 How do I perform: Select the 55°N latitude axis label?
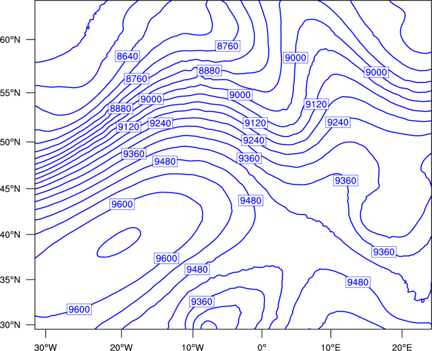(10, 93)
